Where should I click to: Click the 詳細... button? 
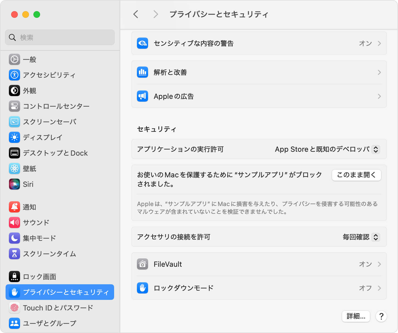pos(356,316)
